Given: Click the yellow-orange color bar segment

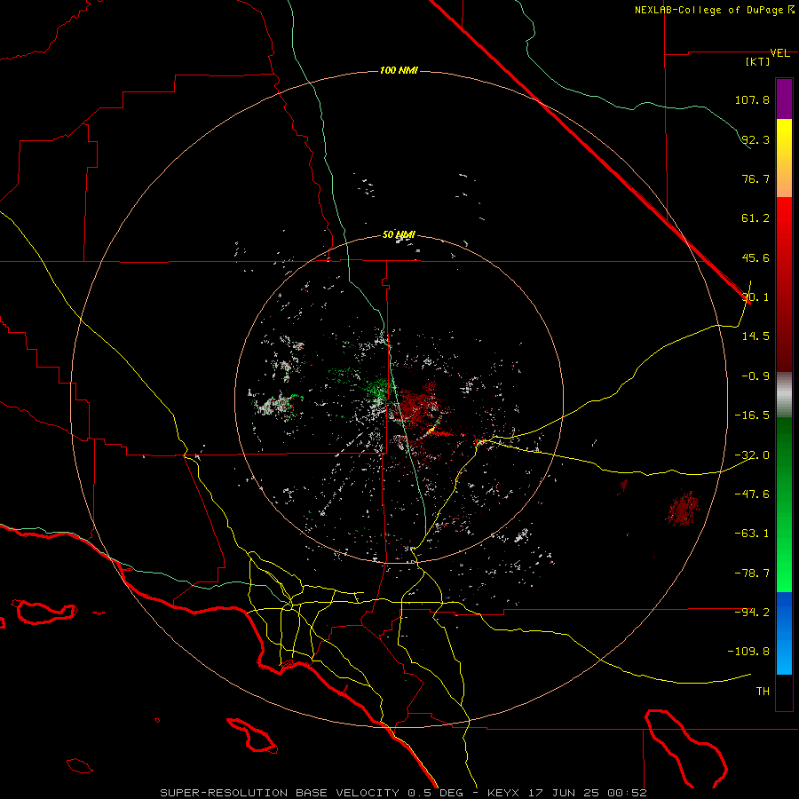Looking at the screenshot, I should click(784, 158).
